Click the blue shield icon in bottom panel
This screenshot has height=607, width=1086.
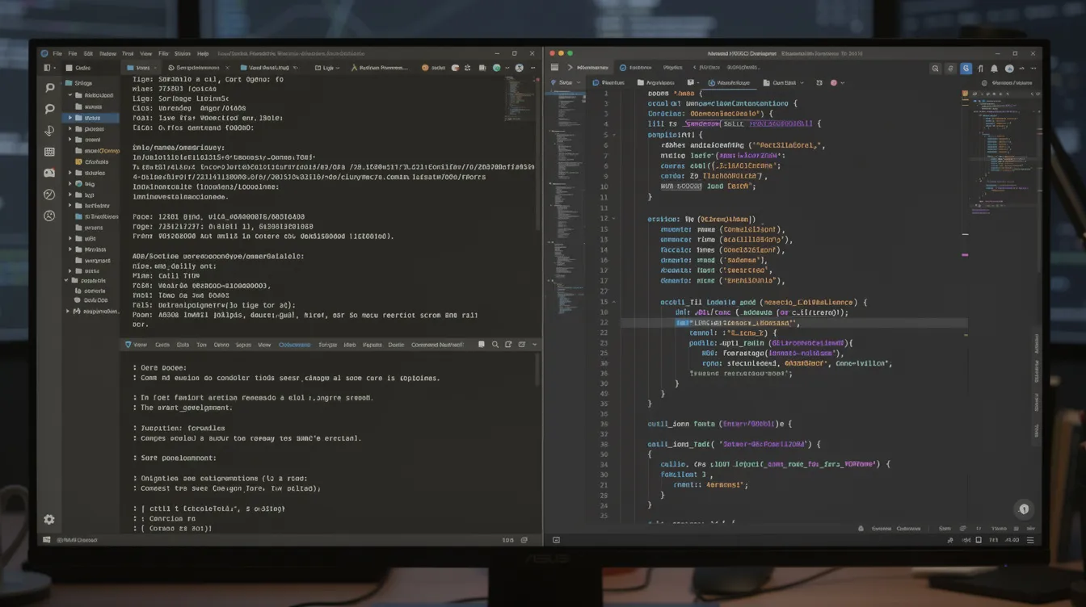click(x=128, y=345)
